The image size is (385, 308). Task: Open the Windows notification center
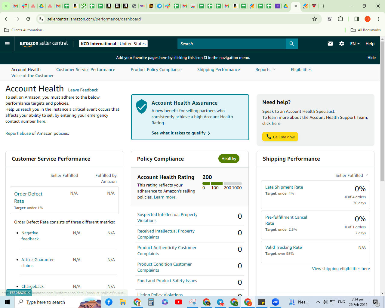[x=376, y=302]
